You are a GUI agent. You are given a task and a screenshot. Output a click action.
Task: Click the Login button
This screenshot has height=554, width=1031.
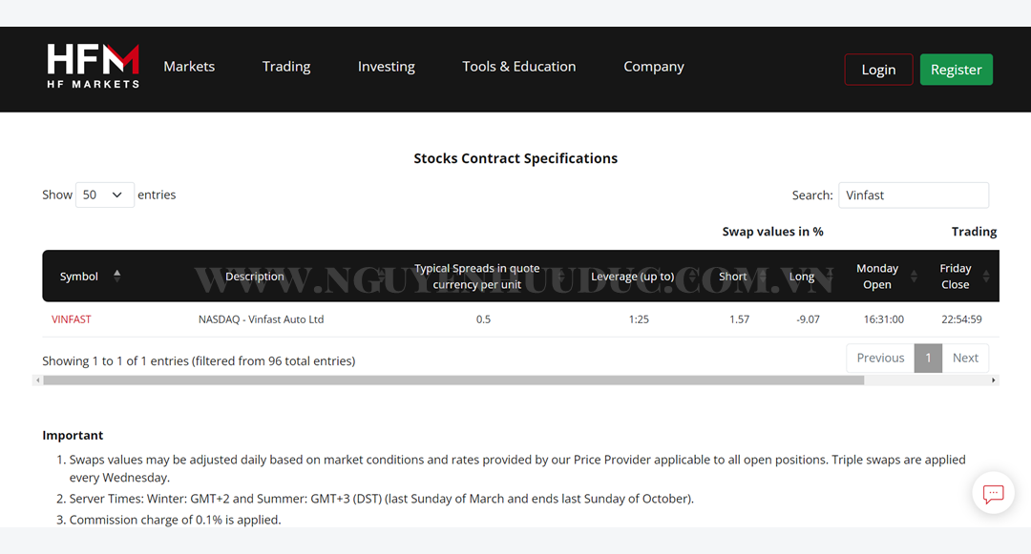pyautogui.click(x=878, y=70)
